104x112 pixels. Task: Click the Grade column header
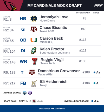point(96,13)
